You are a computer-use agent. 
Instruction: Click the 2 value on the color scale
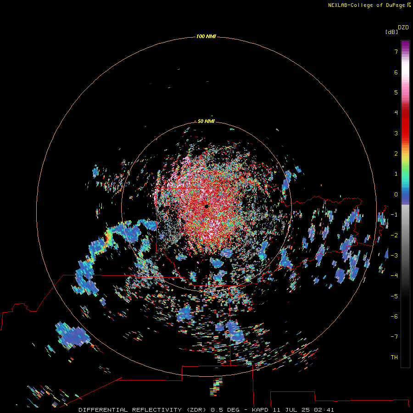[x=396, y=154]
